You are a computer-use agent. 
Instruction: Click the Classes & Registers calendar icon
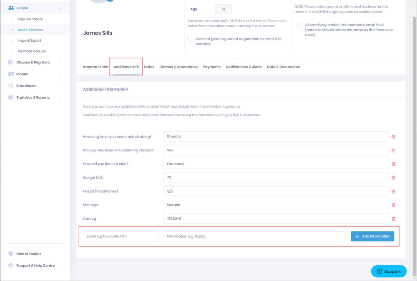10,63
